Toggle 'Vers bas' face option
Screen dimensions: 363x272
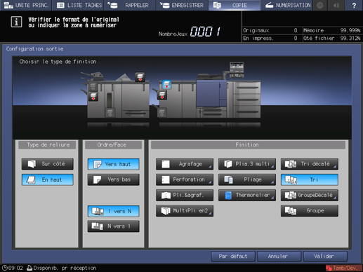(x=114, y=179)
